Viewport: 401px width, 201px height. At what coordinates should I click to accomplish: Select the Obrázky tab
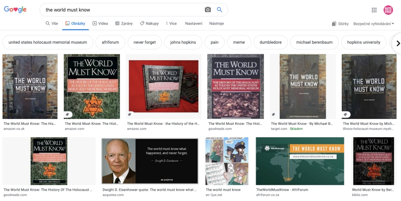click(75, 24)
